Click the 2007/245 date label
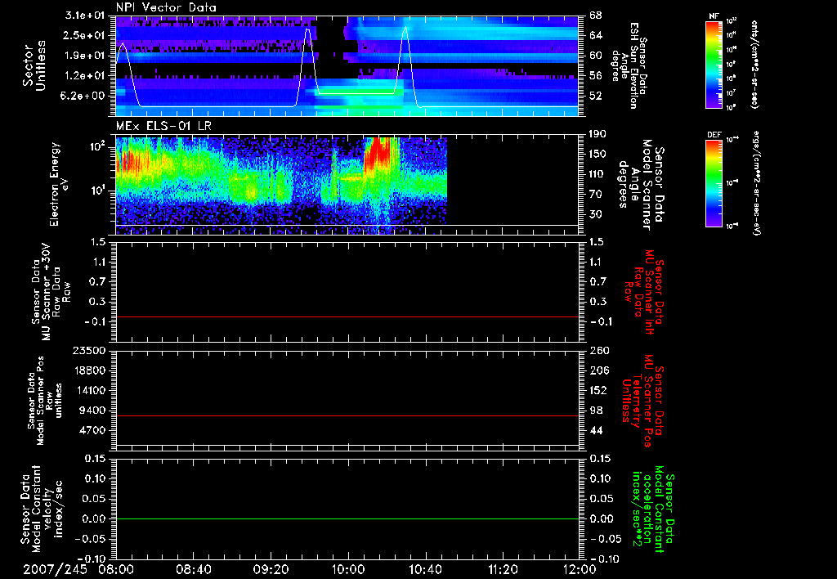 click(x=55, y=569)
